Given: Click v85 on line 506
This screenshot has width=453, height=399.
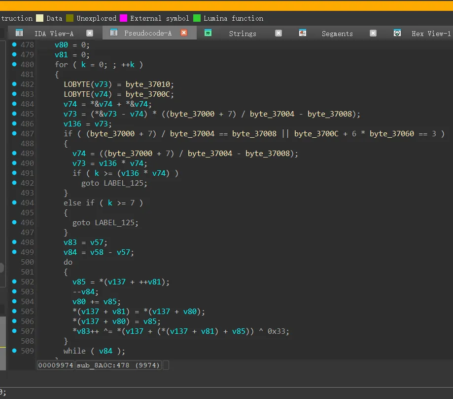Looking at the screenshot, I should [150, 321].
